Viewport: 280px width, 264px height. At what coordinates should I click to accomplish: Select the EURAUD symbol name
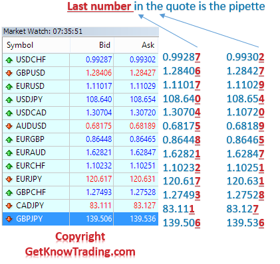[x=31, y=153]
